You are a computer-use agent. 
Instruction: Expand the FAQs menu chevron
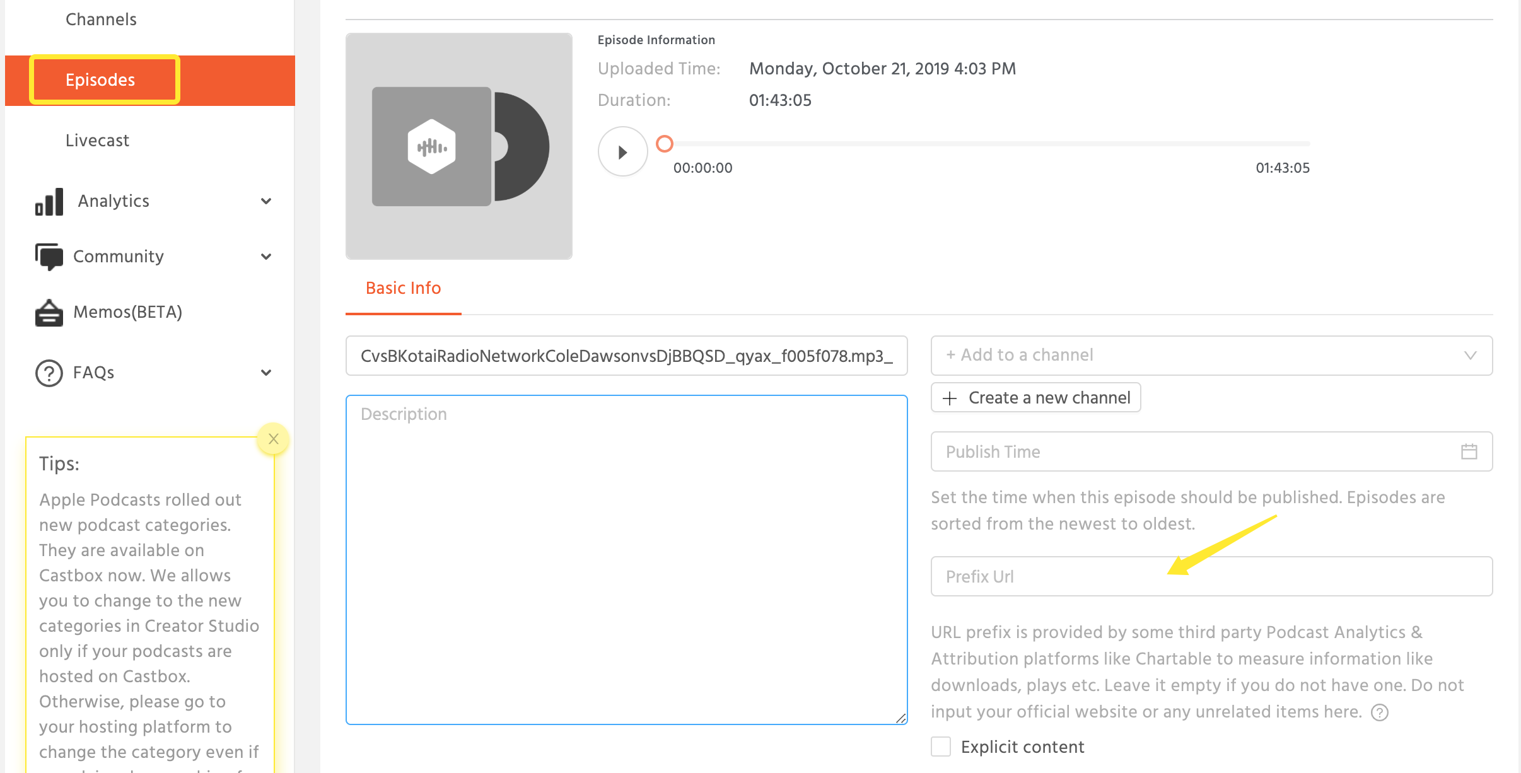click(x=266, y=373)
